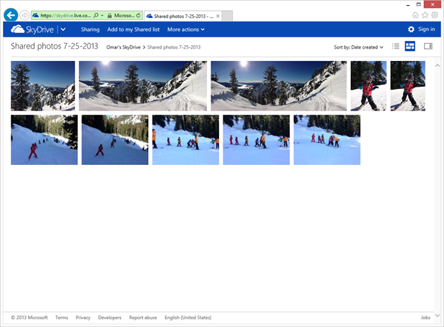Navigate to Omar's SkyDrive breadcrumb

120,47
